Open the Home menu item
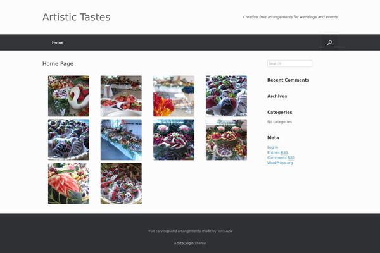The width and height of the screenshot is (380, 253). point(58,42)
